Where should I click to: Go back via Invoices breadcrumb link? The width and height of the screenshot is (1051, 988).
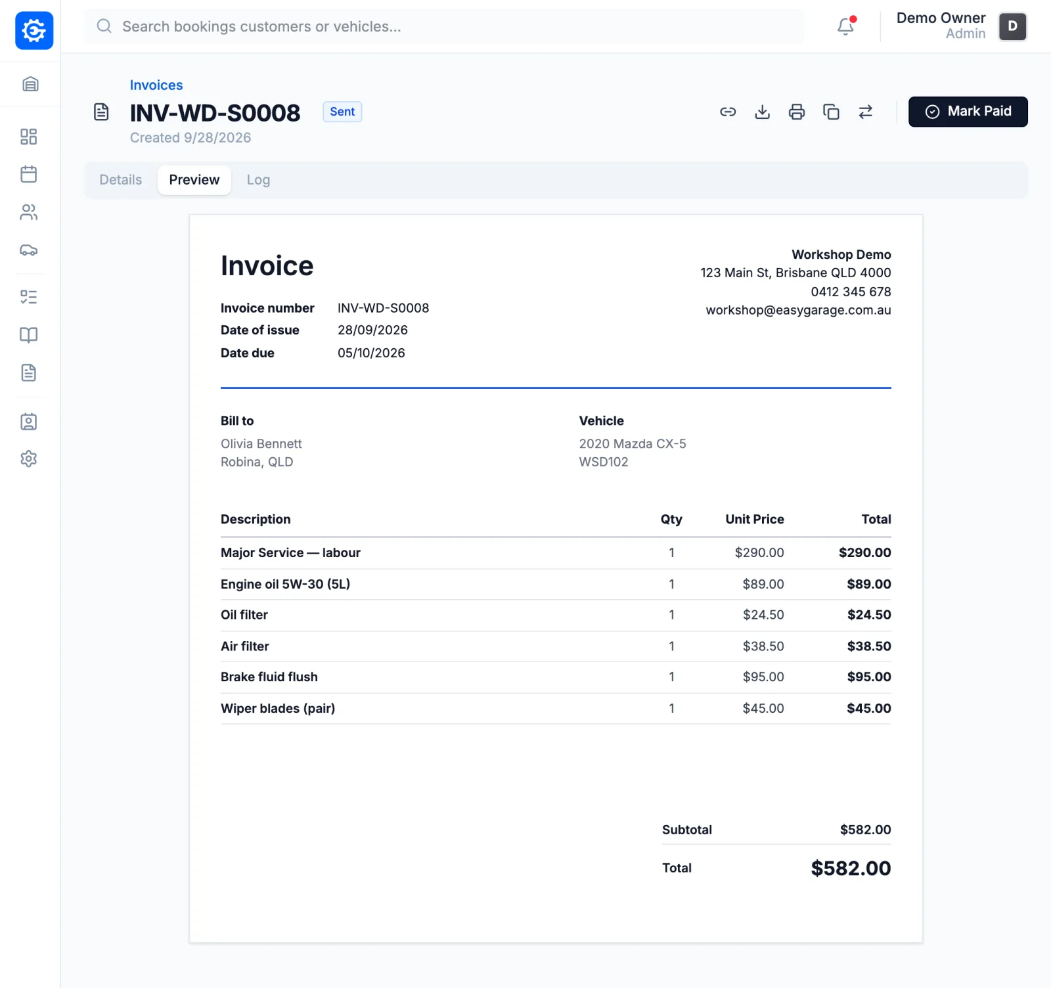coord(156,85)
